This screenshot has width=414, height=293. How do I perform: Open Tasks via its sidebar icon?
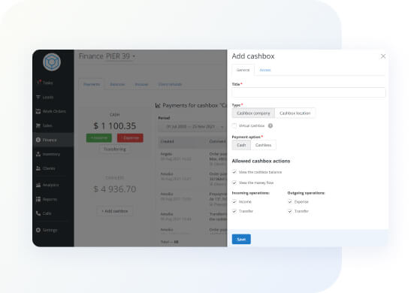click(x=38, y=83)
